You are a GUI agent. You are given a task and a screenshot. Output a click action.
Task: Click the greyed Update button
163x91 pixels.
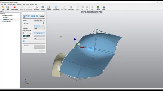(x=39, y=36)
